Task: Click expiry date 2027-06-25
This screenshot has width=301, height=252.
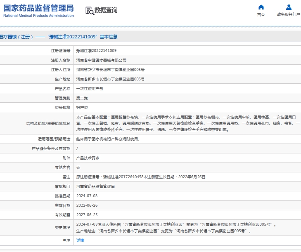Action: click(87, 215)
